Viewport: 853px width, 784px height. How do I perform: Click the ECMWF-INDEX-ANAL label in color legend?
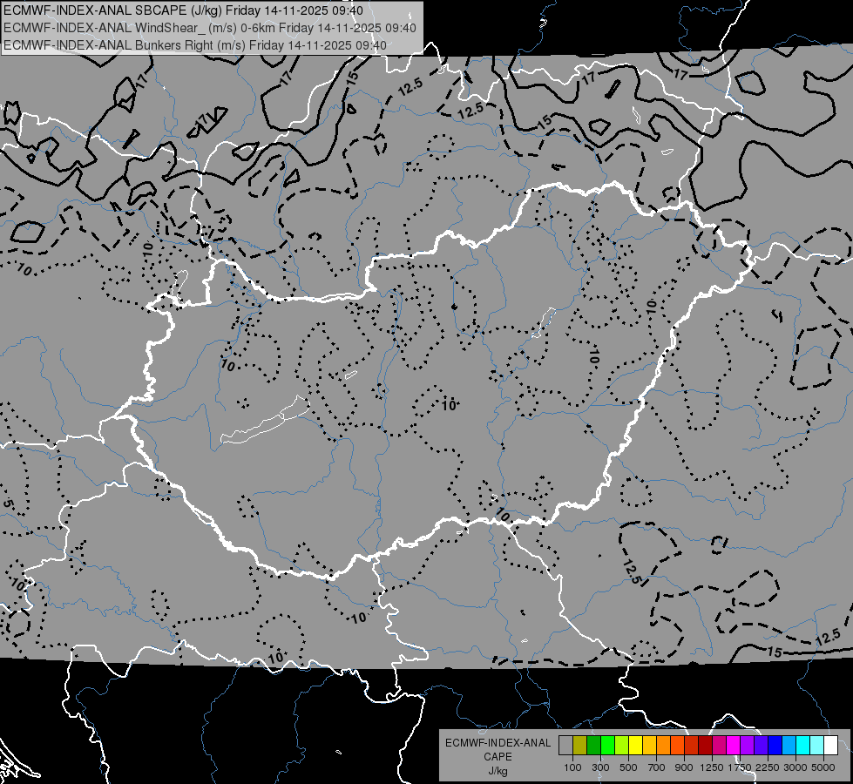(498, 743)
